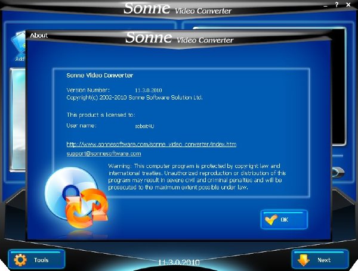The image size is (358, 271).
Task: Click the 'Sonne Video Converter' heading in dialog
Action: (x=100, y=75)
